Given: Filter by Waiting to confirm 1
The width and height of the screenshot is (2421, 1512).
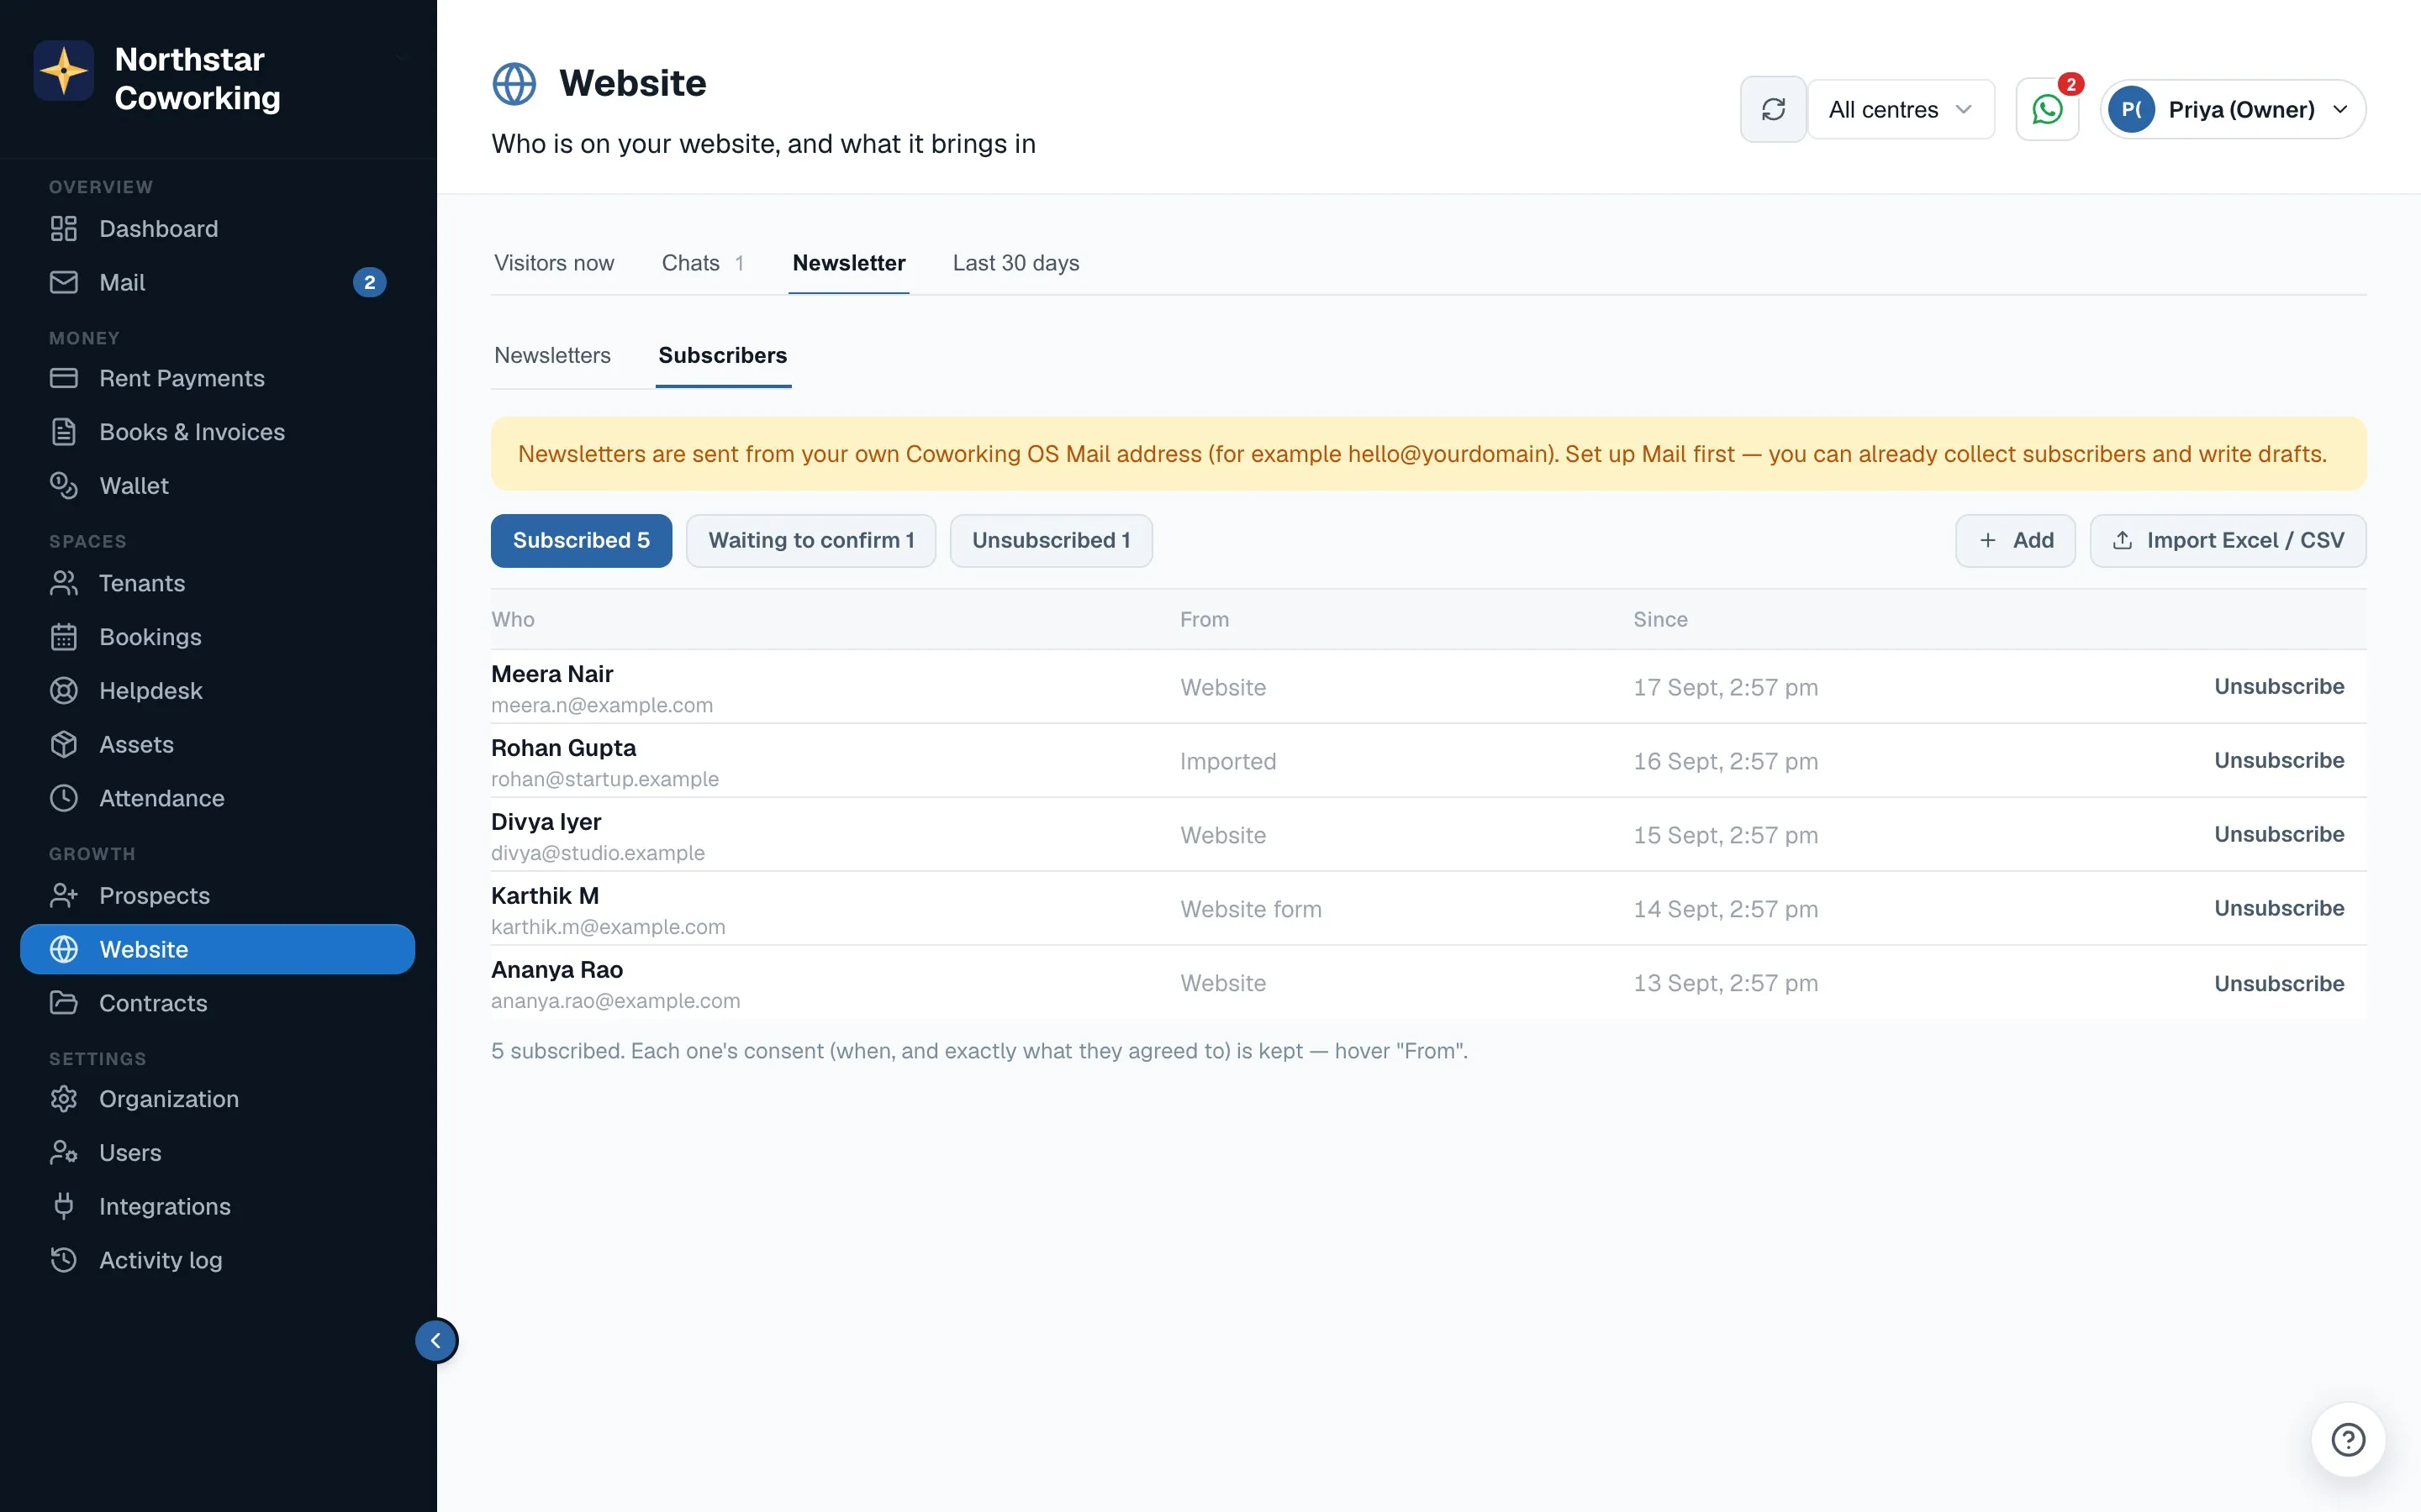Looking at the screenshot, I should coord(810,541).
